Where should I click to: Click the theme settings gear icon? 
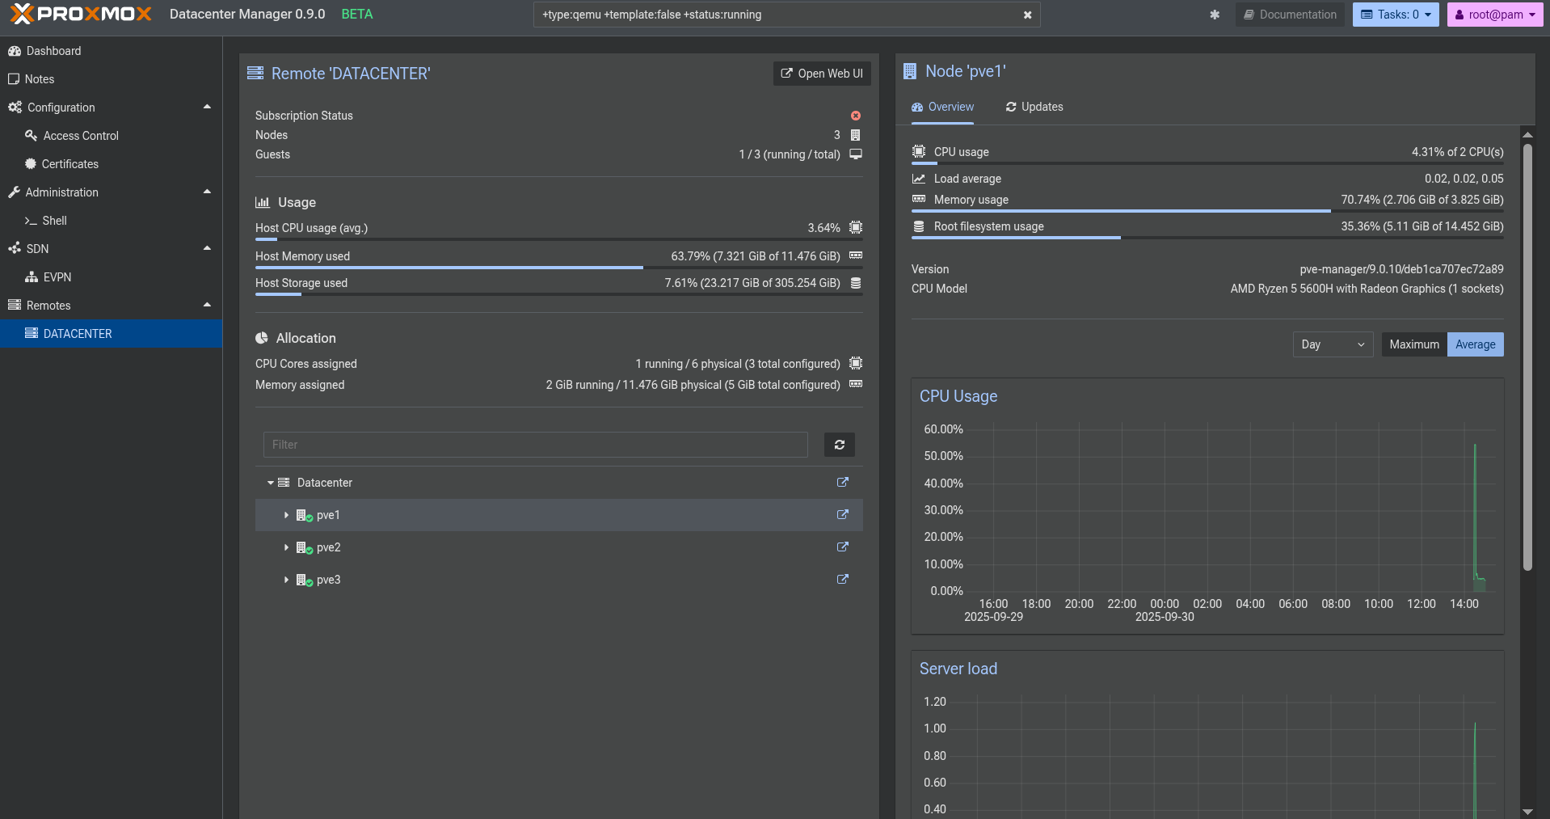[x=1214, y=15]
